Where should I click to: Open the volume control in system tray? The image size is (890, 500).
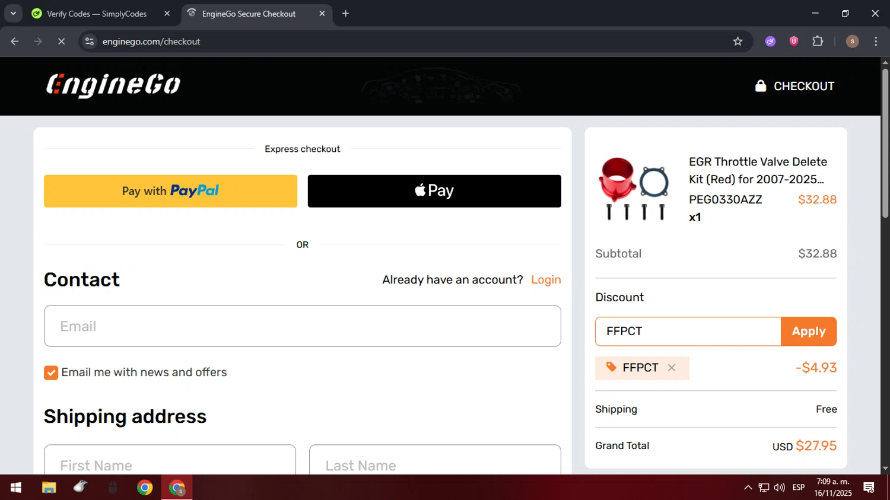(x=780, y=488)
